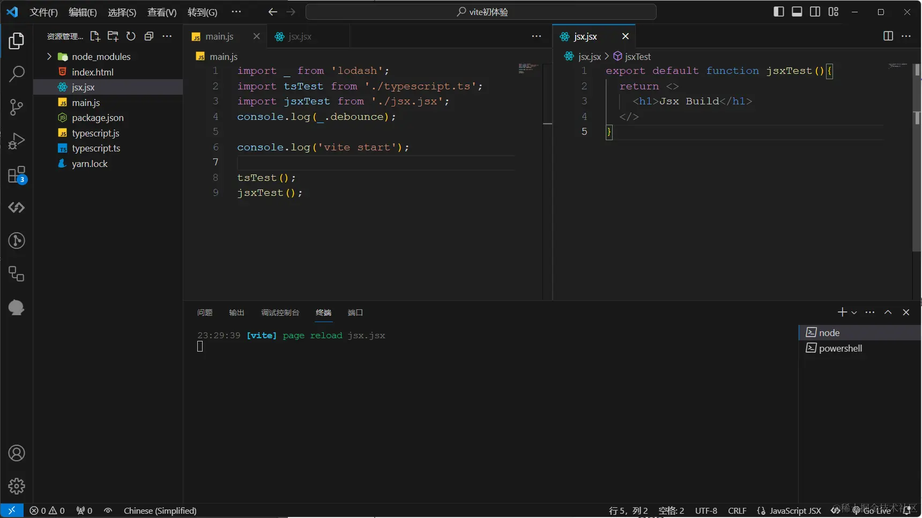This screenshot has width=922, height=518.
Task: Open the Run and Debug view
Action: [x=17, y=141]
